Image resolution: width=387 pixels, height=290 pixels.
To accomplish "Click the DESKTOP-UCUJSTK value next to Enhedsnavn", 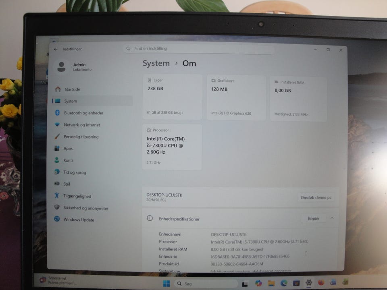I will coord(229,234).
